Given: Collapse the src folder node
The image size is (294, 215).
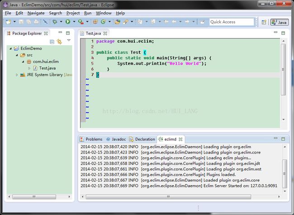Looking at the screenshot, I should (x=17, y=55).
